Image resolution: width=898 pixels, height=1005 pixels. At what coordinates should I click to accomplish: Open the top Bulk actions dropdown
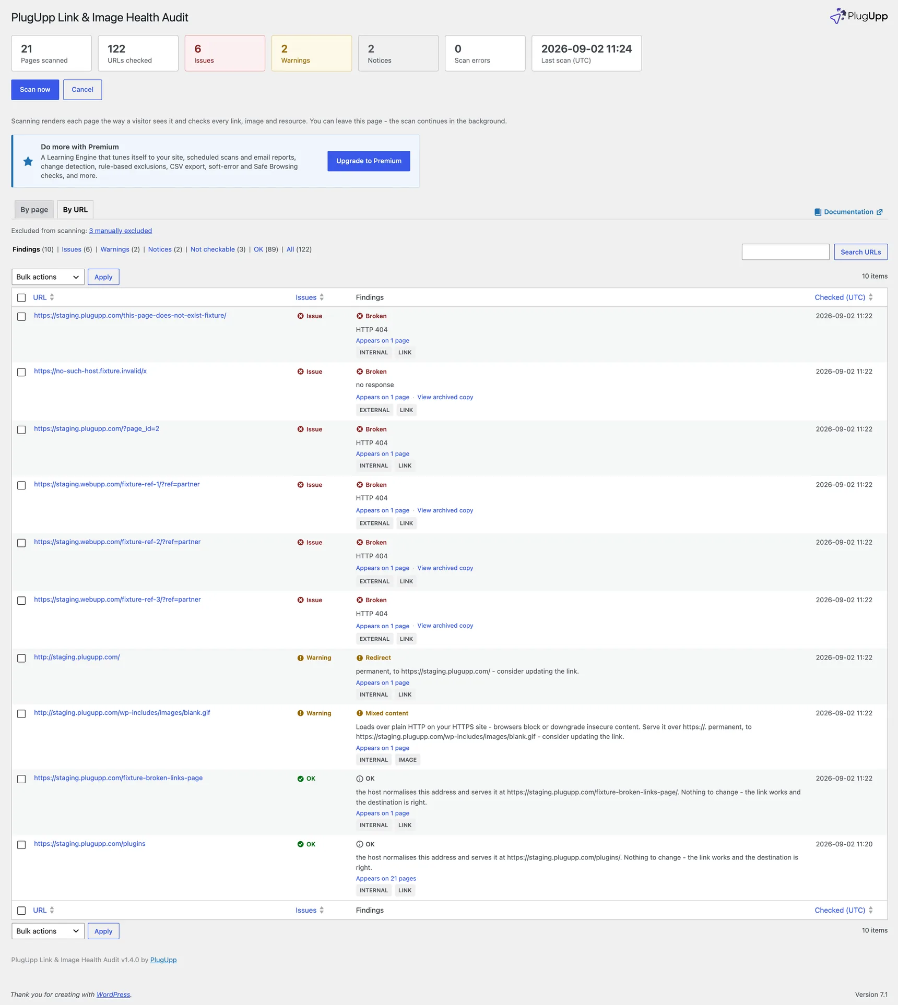(48, 277)
